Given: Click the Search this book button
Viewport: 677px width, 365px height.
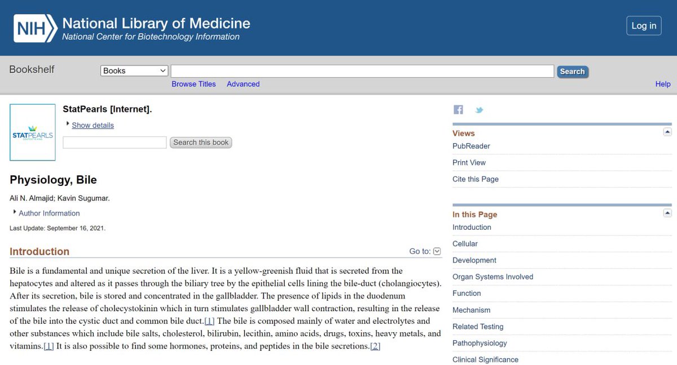Looking at the screenshot, I should pos(201,143).
